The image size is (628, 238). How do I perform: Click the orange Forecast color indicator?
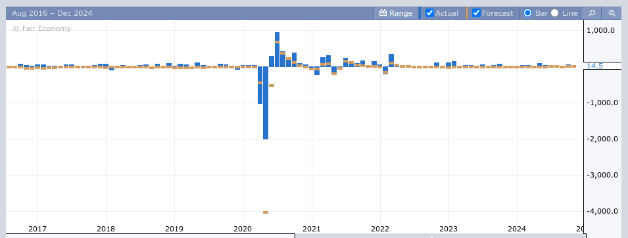(466, 13)
